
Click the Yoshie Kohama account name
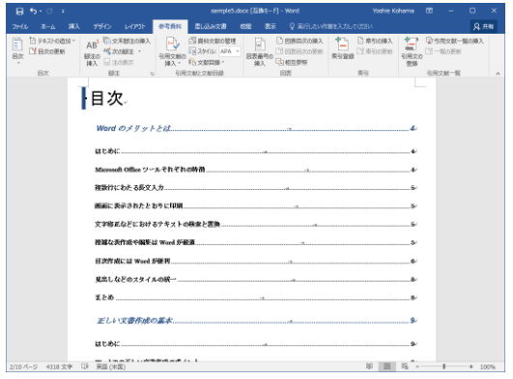pyautogui.click(x=393, y=11)
